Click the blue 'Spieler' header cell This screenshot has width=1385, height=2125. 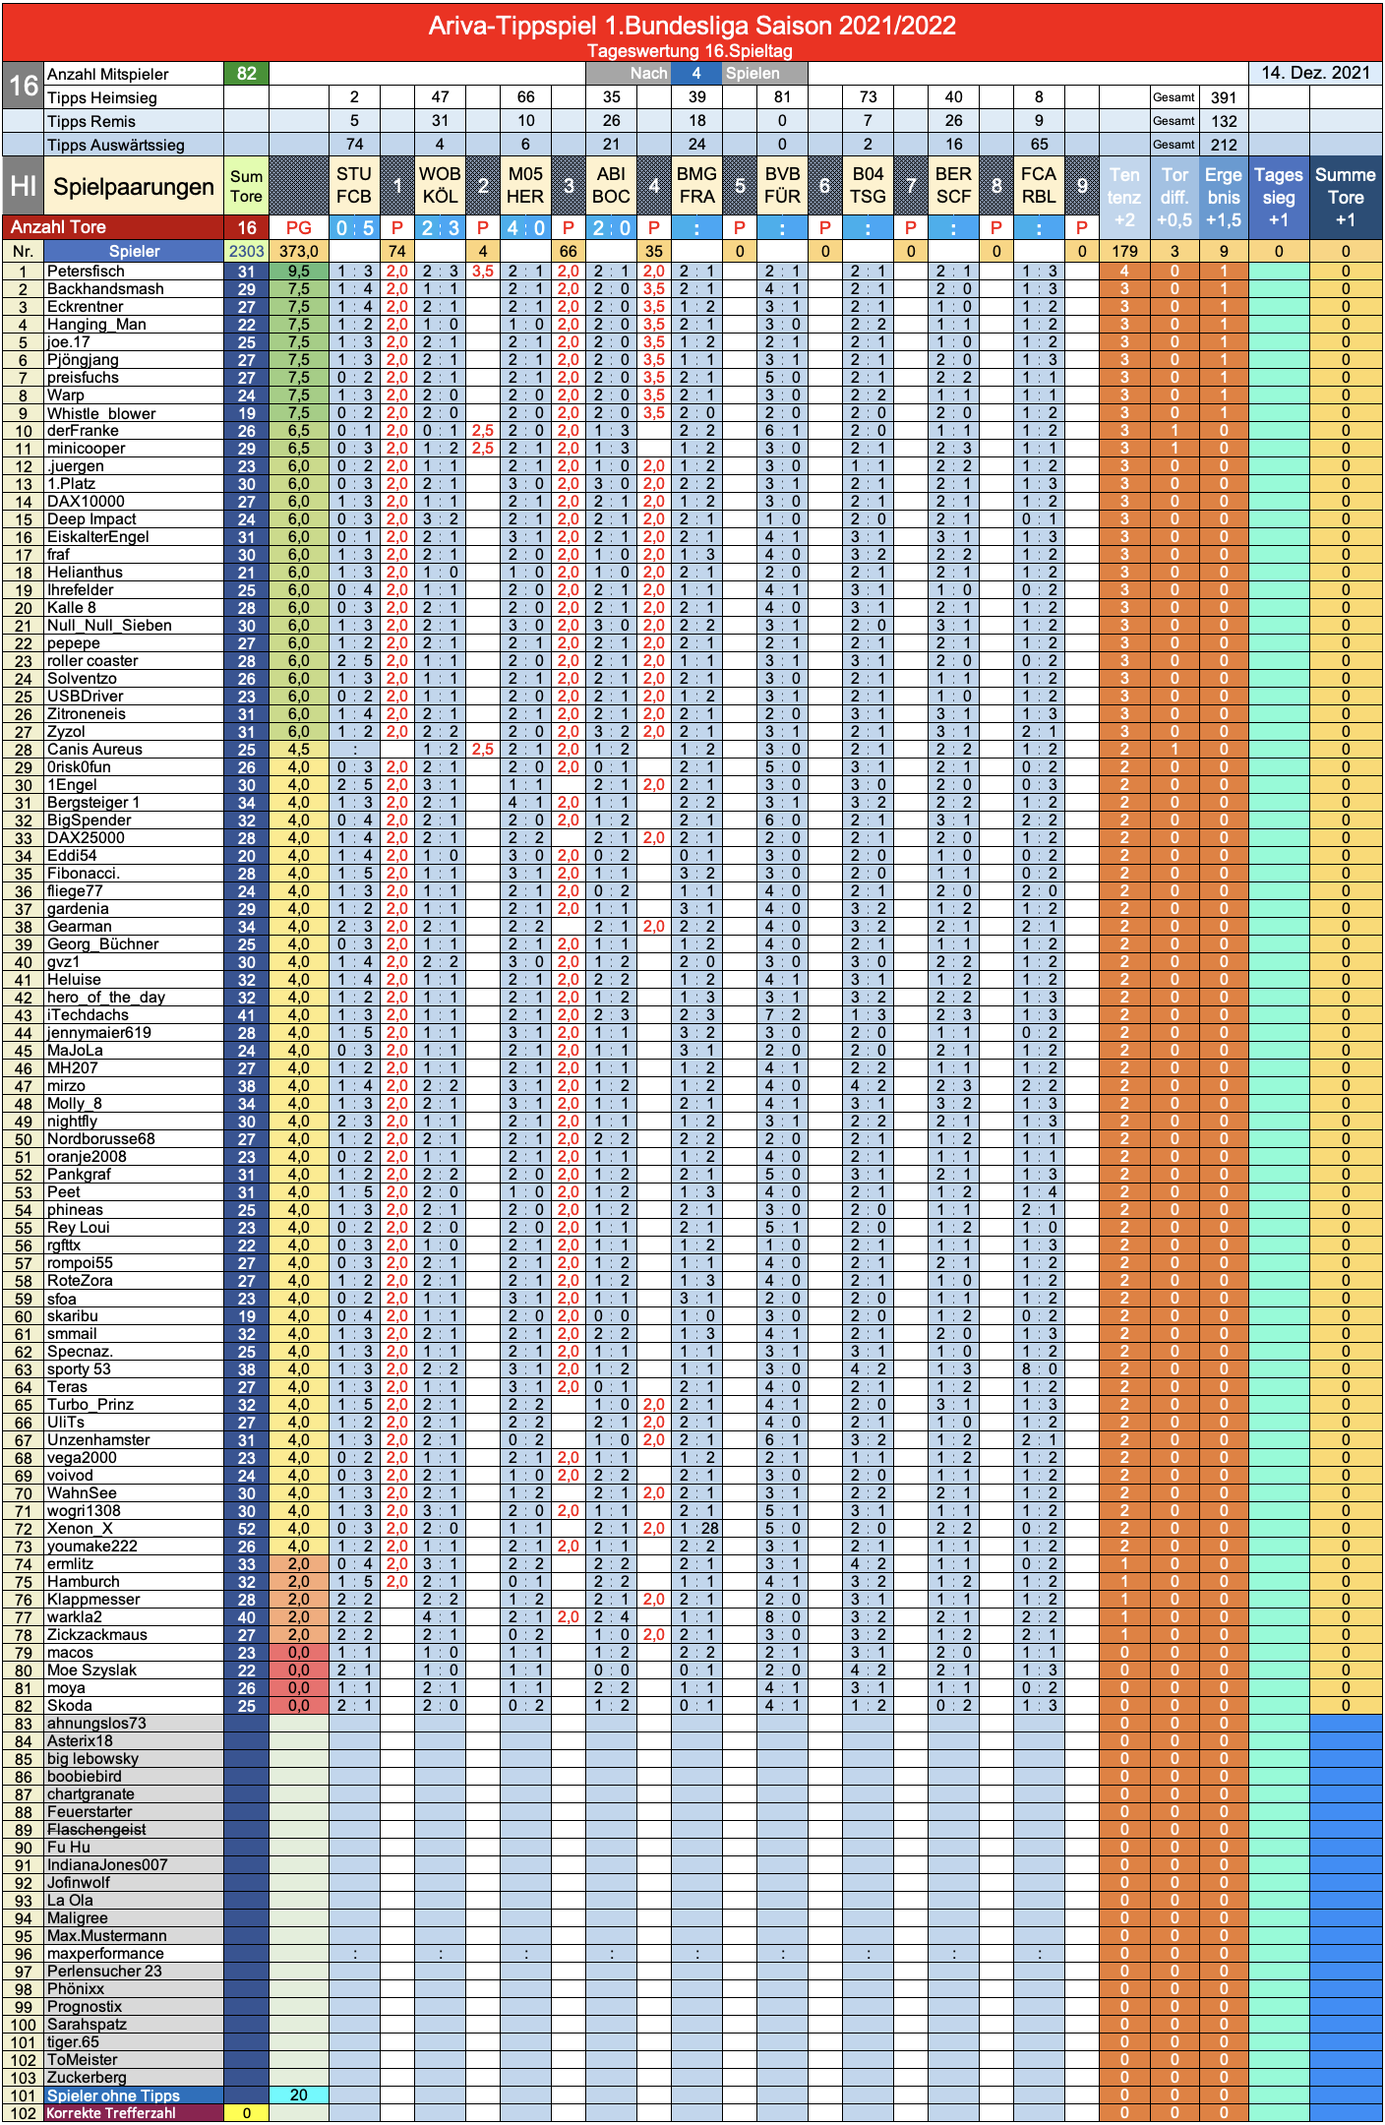(134, 251)
